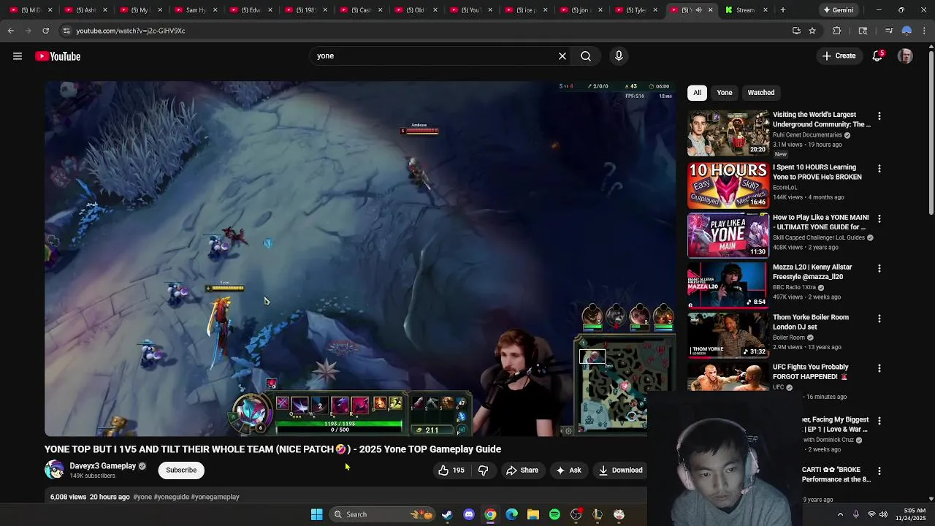Launch Steam from the taskbar
Image resolution: width=935 pixels, height=526 pixels.
(447, 514)
